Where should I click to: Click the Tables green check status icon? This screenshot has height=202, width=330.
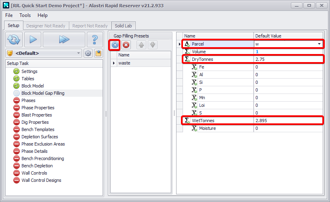(17, 79)
